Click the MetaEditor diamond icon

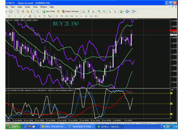(58, 11)
